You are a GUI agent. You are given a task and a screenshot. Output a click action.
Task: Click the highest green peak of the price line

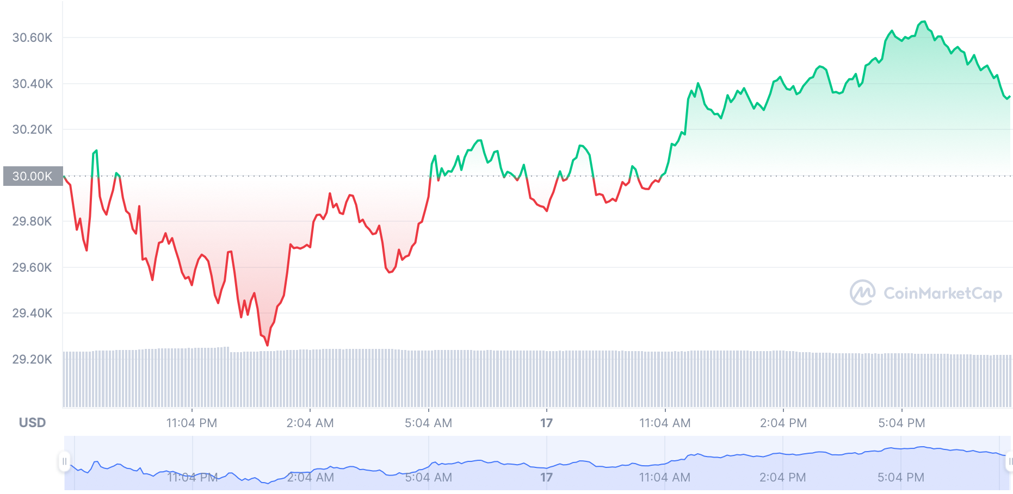(923, 22)
